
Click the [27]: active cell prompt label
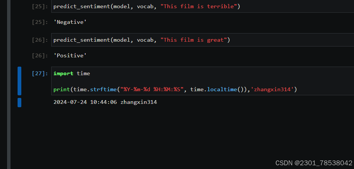tap(40, 73)
